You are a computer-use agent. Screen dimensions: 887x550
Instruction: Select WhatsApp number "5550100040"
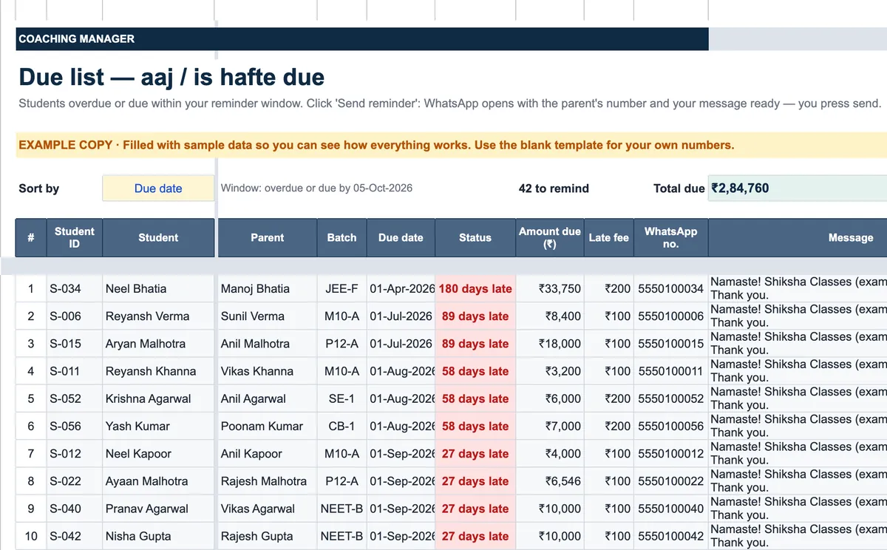[x=670, y=508]
